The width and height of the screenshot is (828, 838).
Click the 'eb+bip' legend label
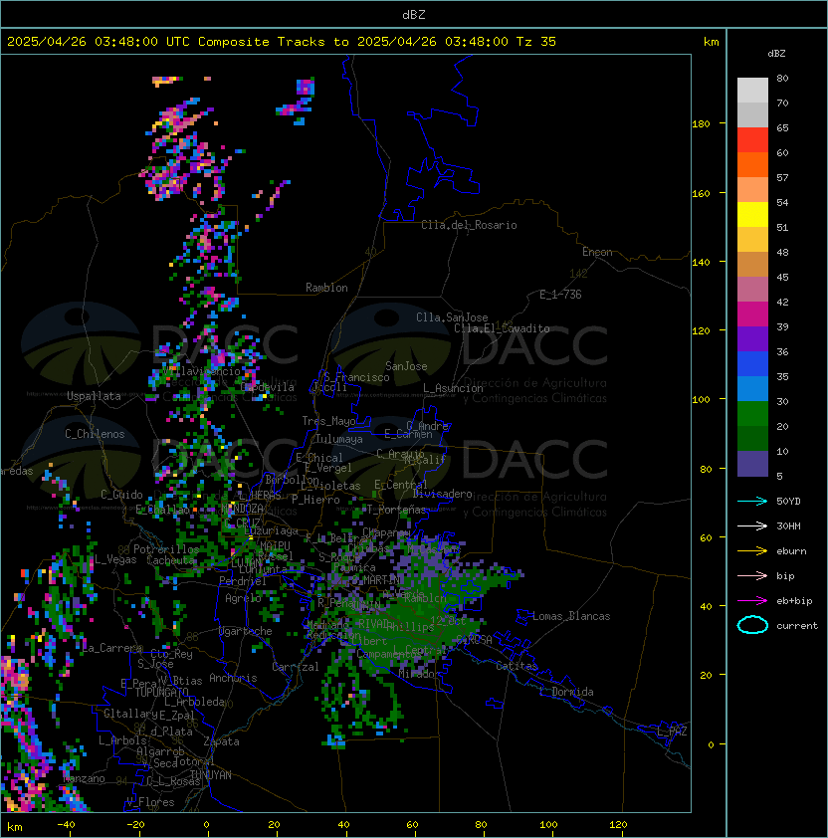794,601
